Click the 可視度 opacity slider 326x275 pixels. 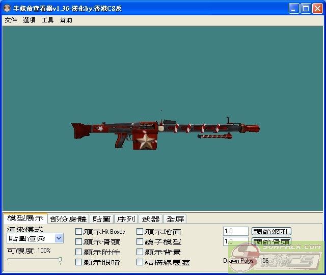(x=34, y=260)
